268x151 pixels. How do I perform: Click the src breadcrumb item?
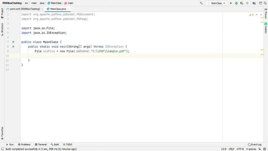coord(26,3)
